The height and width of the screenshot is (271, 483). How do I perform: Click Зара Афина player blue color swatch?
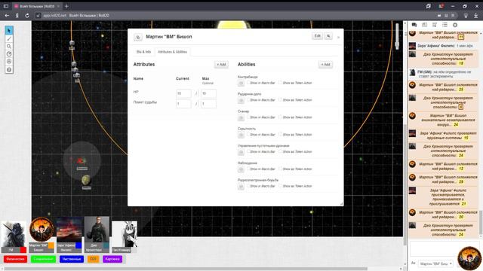tap(78, 245)
